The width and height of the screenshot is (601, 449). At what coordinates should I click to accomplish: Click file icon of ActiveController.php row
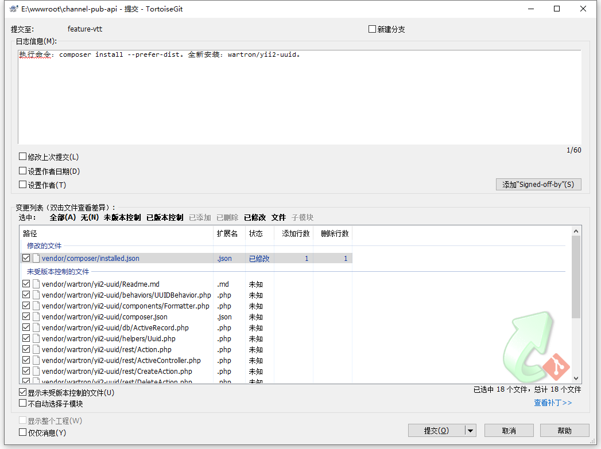[36, 360]
